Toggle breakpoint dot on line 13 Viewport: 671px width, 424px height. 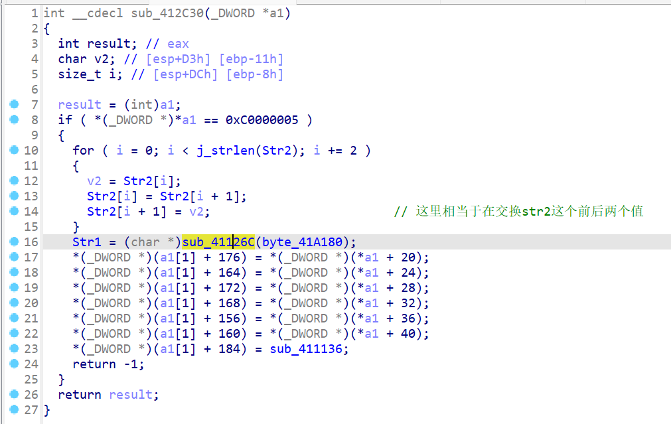tap(14, 196)
